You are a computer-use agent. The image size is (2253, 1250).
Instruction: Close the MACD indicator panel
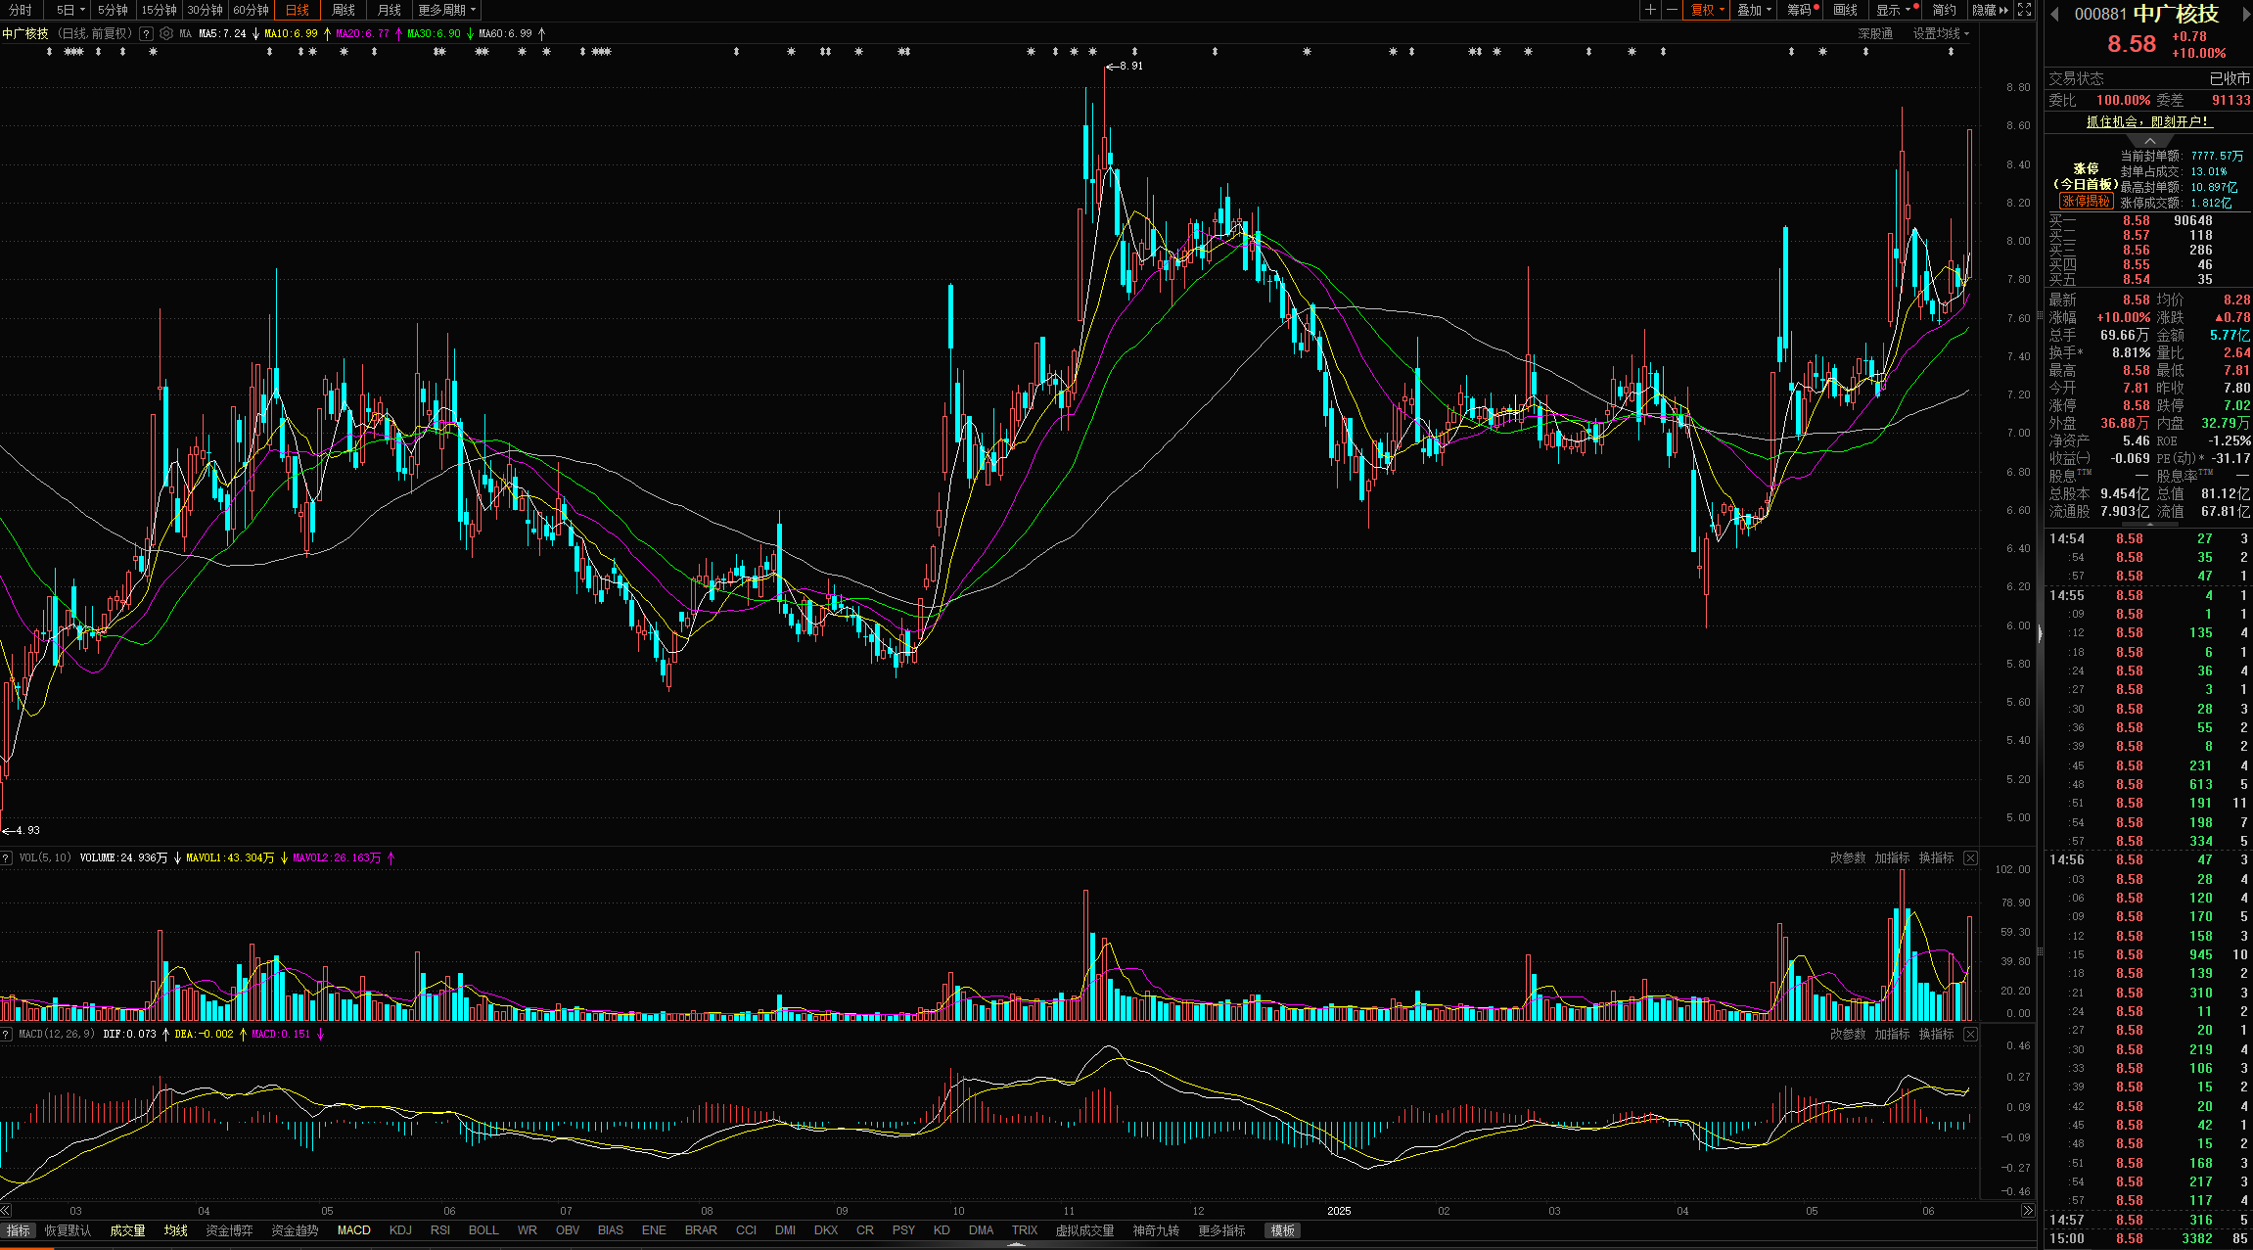pyautogui.click(x=1970, y=1034)
